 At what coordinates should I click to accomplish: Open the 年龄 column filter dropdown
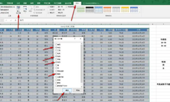41,30
